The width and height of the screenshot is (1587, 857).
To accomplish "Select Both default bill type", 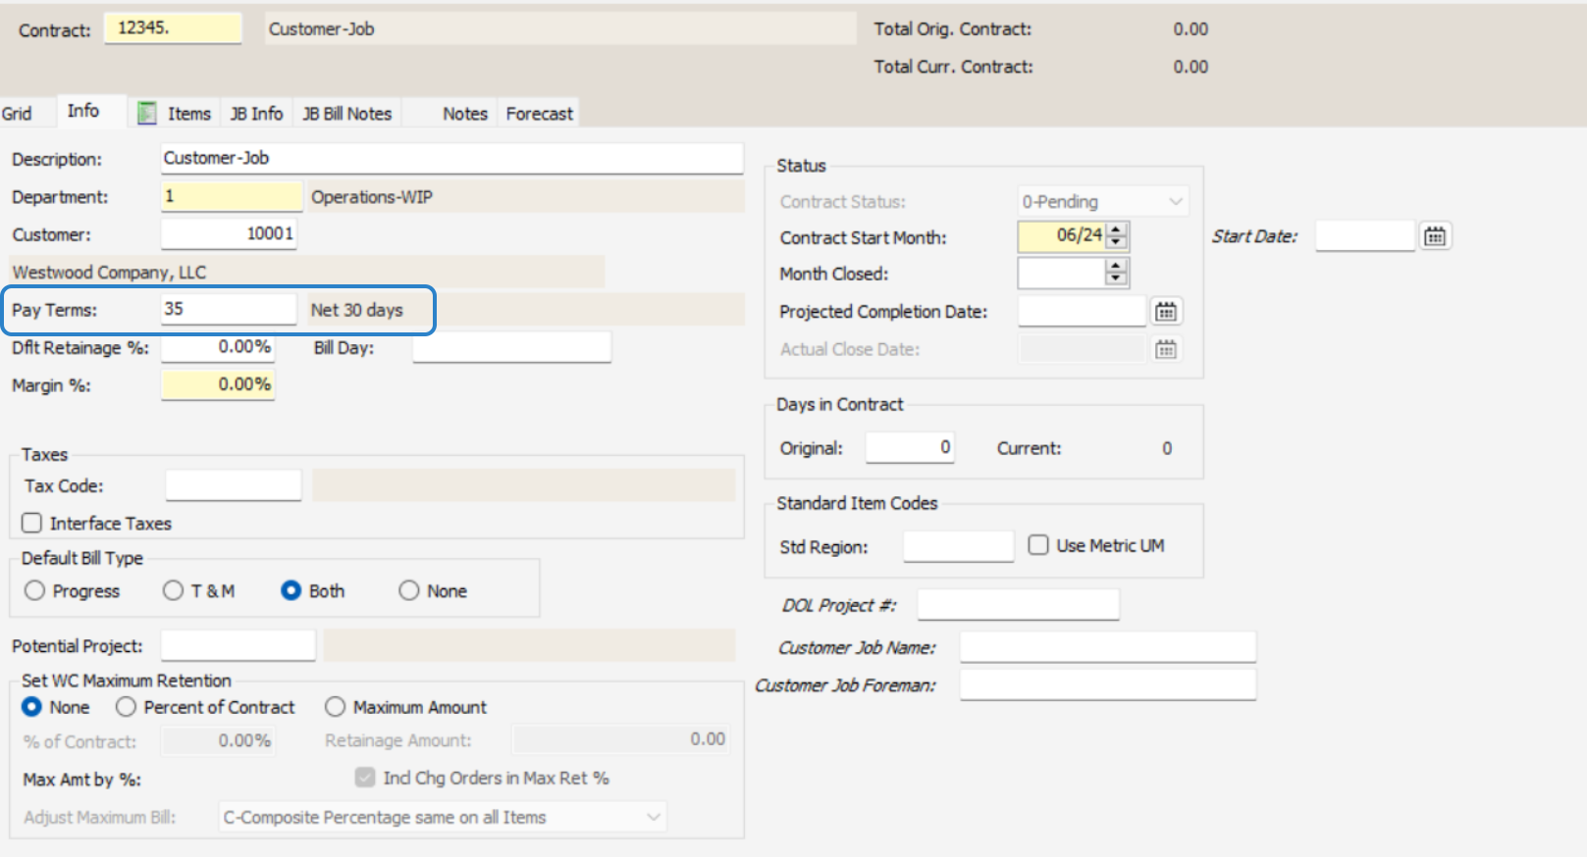I will (x=291, y=590).
